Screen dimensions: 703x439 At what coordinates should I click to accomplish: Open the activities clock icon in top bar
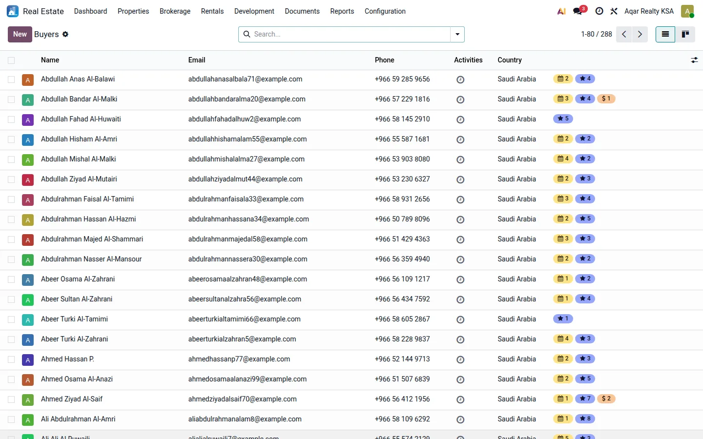(x=600, y=11)
